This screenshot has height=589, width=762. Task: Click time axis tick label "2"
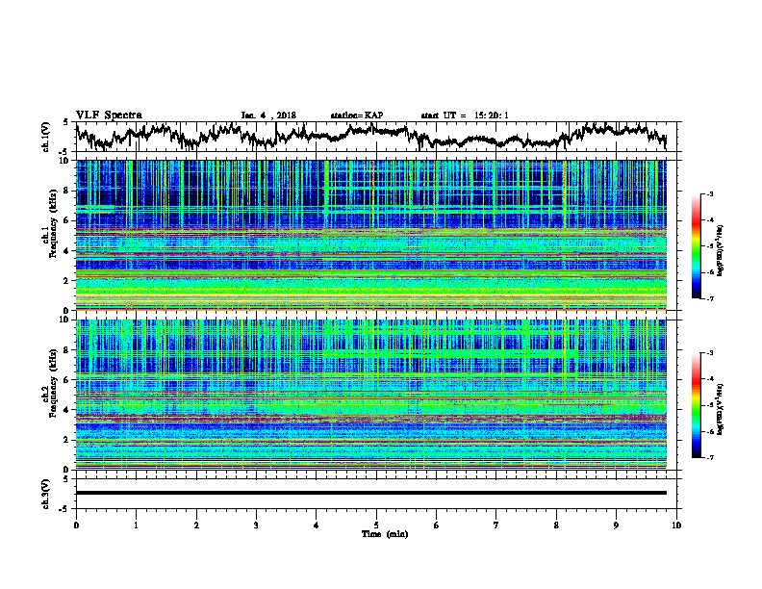pyautogui.click(x=196, y=525)
